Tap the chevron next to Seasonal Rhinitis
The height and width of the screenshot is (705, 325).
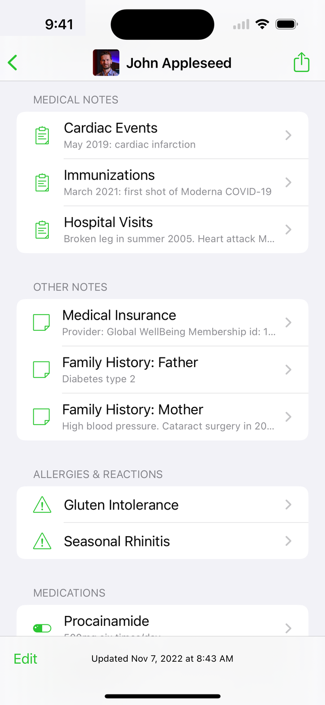(x=288, y=541)
